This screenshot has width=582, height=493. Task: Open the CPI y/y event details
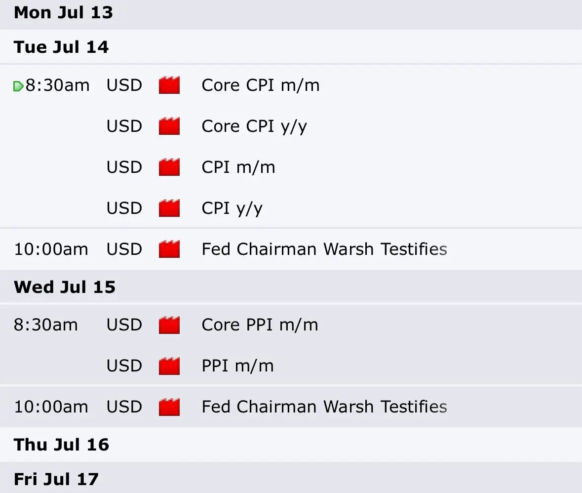pyautogui.click(x=232, y=208)
